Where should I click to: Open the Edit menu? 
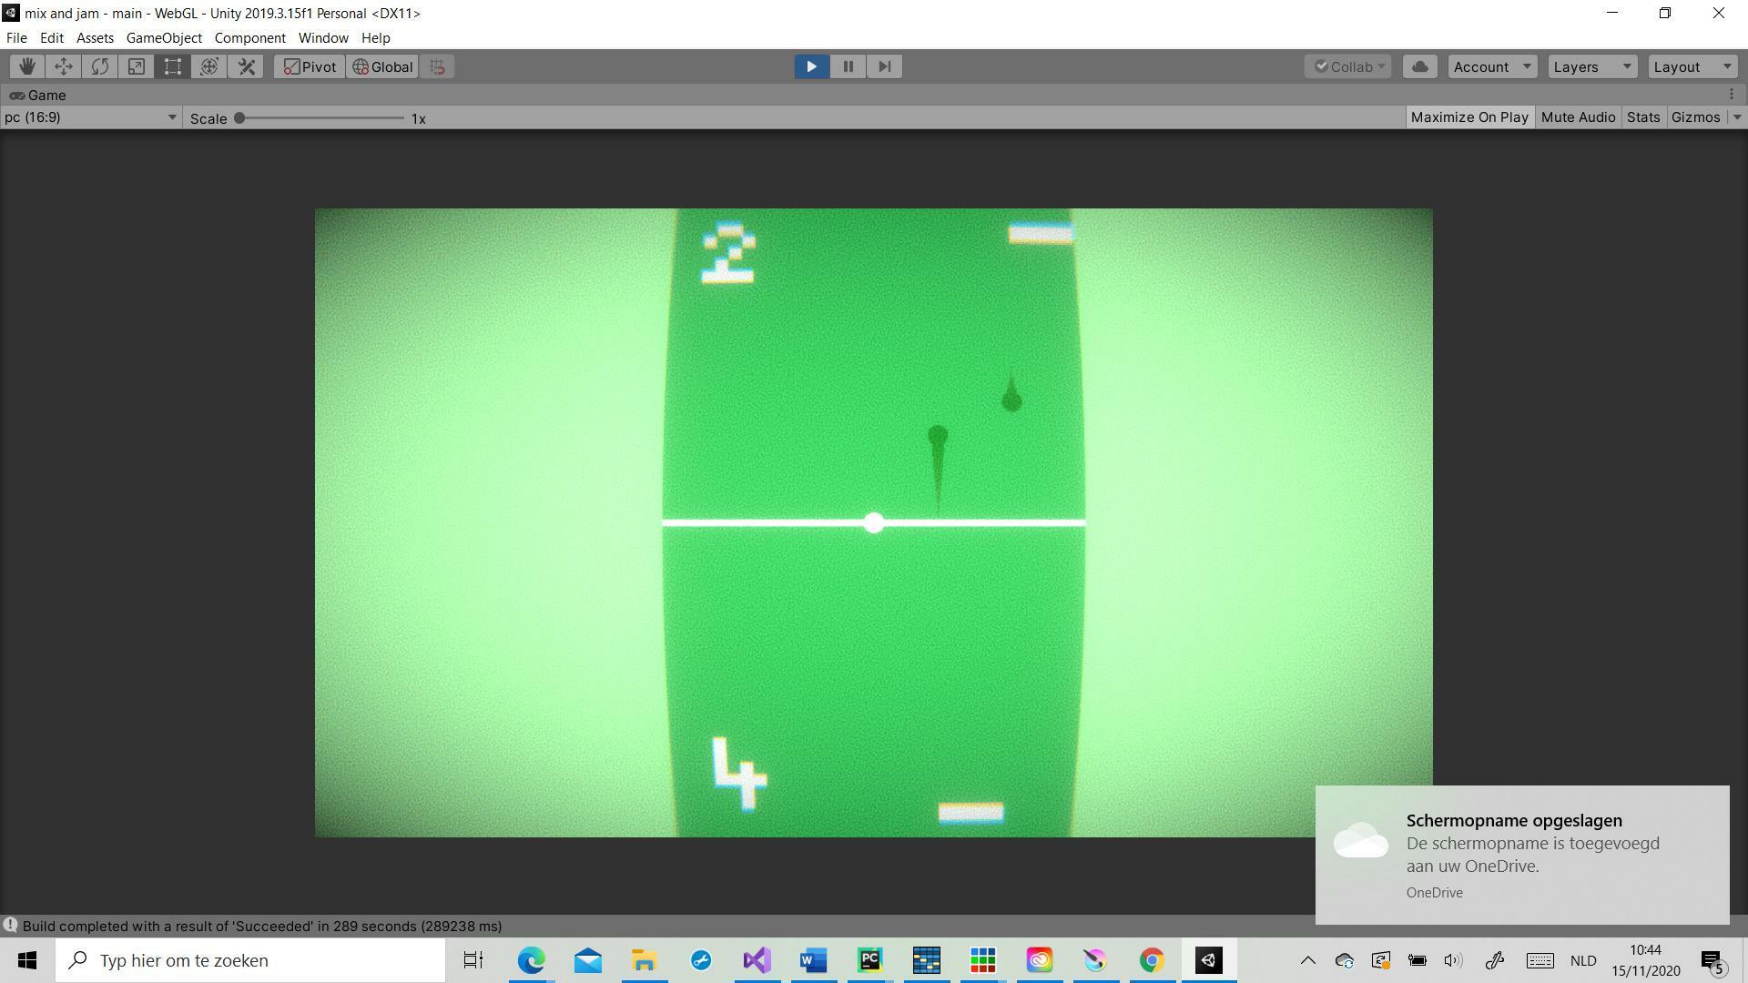(51, 38)
